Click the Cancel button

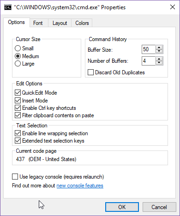click(159, 207)
